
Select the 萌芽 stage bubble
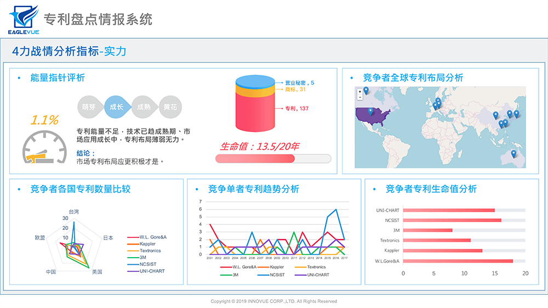pyautogui.click(x=89, y=107)
